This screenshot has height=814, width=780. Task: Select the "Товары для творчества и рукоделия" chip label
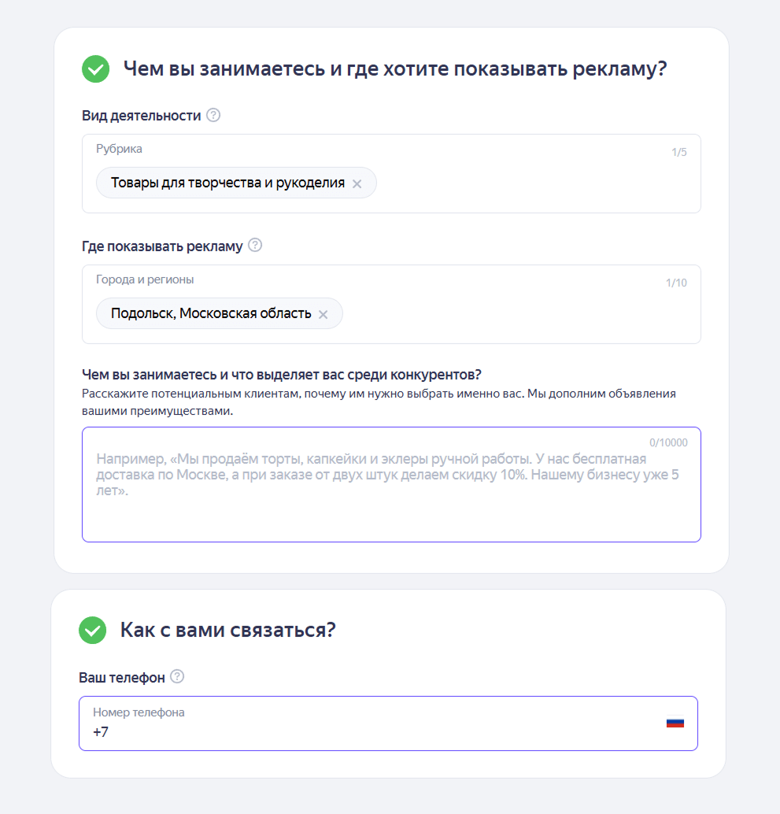[x=227, y=183]
